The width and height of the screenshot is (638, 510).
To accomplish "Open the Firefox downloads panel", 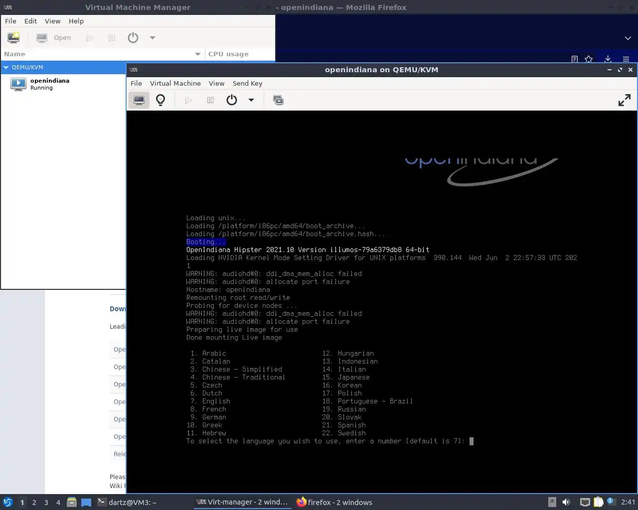I will tap(608, 59).
